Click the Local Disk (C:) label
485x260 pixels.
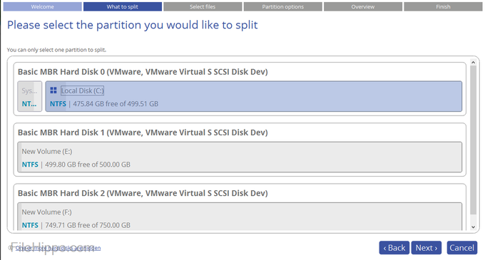pos(82,90)
